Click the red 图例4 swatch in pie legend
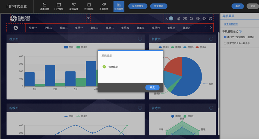 [197, 47]
